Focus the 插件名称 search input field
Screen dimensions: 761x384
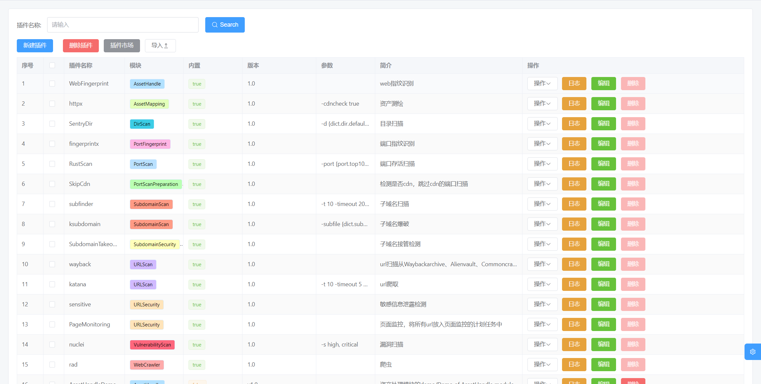123,25
